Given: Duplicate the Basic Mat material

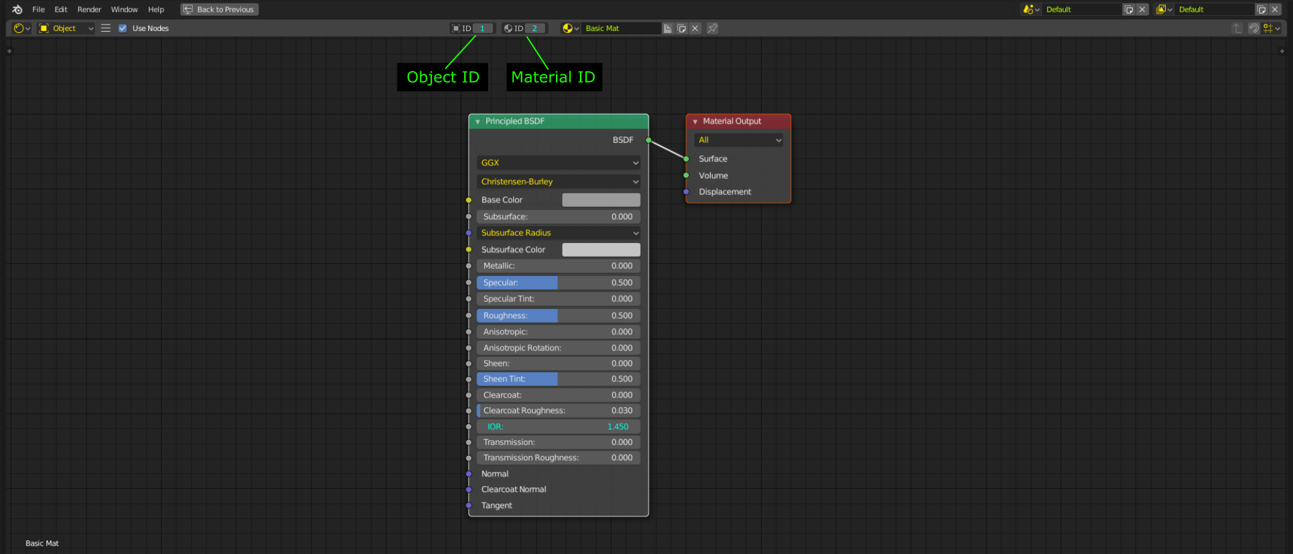Looking at the screenshot, I should pos(681,28).
